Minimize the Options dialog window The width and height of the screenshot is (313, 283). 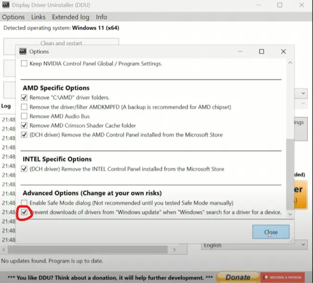(240, 52)
